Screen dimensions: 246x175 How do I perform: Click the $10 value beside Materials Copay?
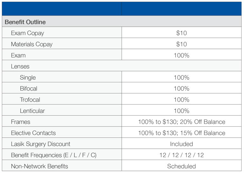(181, 44)
